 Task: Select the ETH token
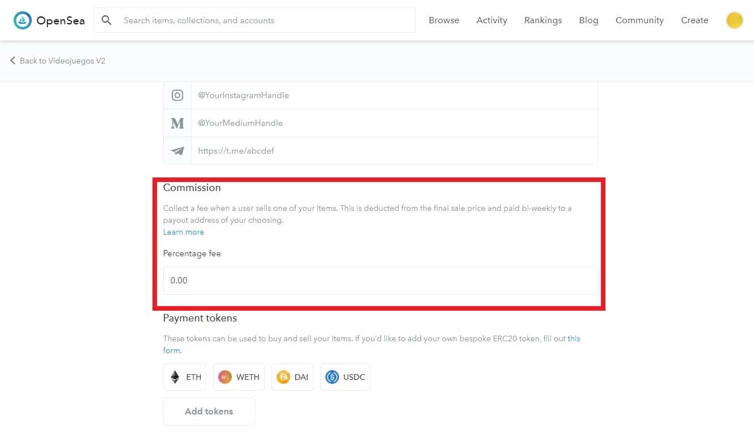click(x=185, y=377)
